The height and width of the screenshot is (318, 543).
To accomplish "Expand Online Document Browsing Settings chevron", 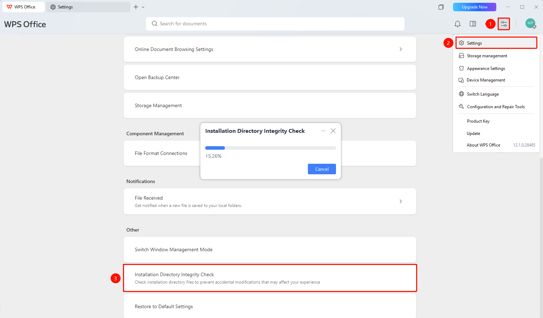I will (401, 49).
